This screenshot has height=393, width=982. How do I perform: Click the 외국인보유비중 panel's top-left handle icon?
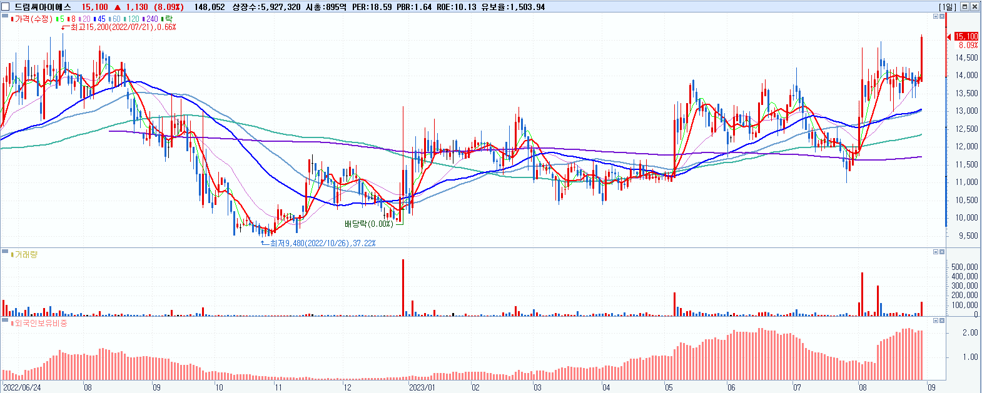click(5, 321)
